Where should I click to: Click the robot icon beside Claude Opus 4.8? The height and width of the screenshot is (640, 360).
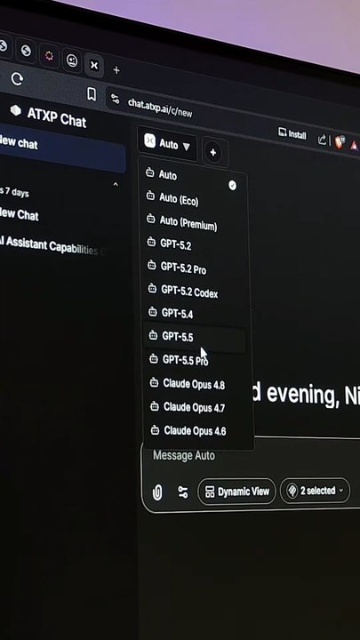click(x=154, y=382)
